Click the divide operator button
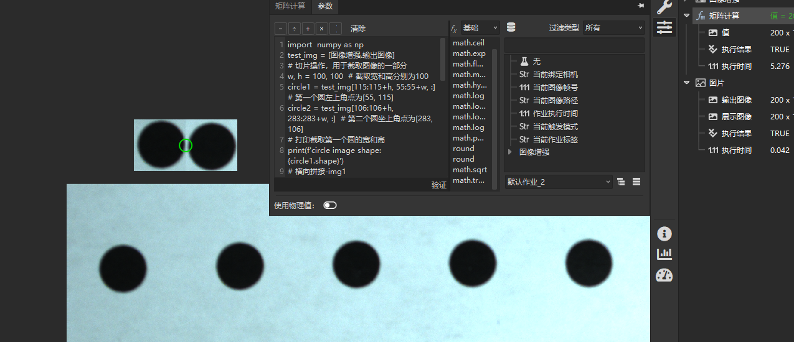The width and height of the screenshot is (794, 342). coord(294,29)
